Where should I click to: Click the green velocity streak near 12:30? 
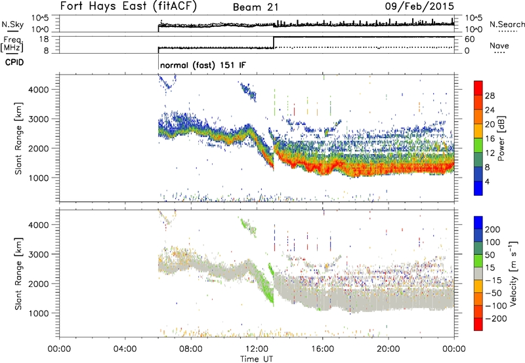click(x=266, y=288)
